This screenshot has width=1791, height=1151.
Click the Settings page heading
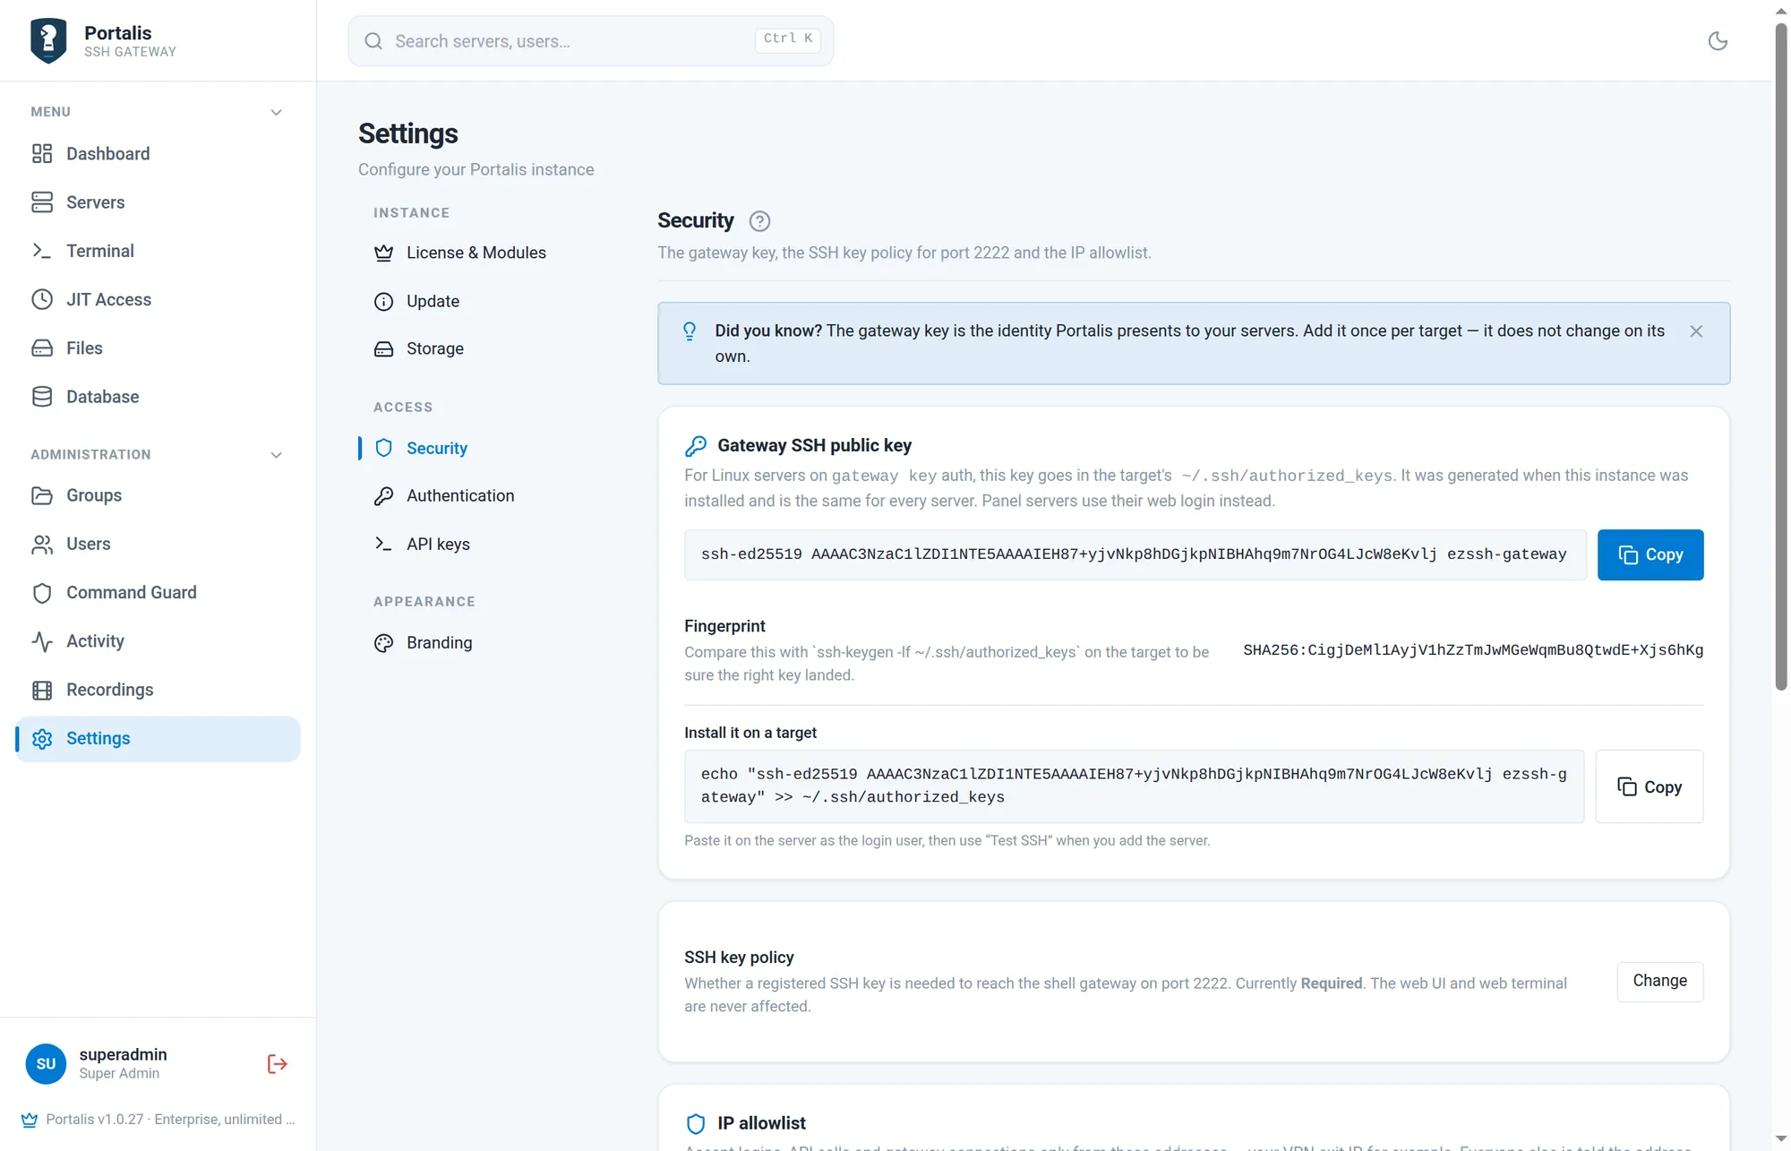(x=407, y=133)
